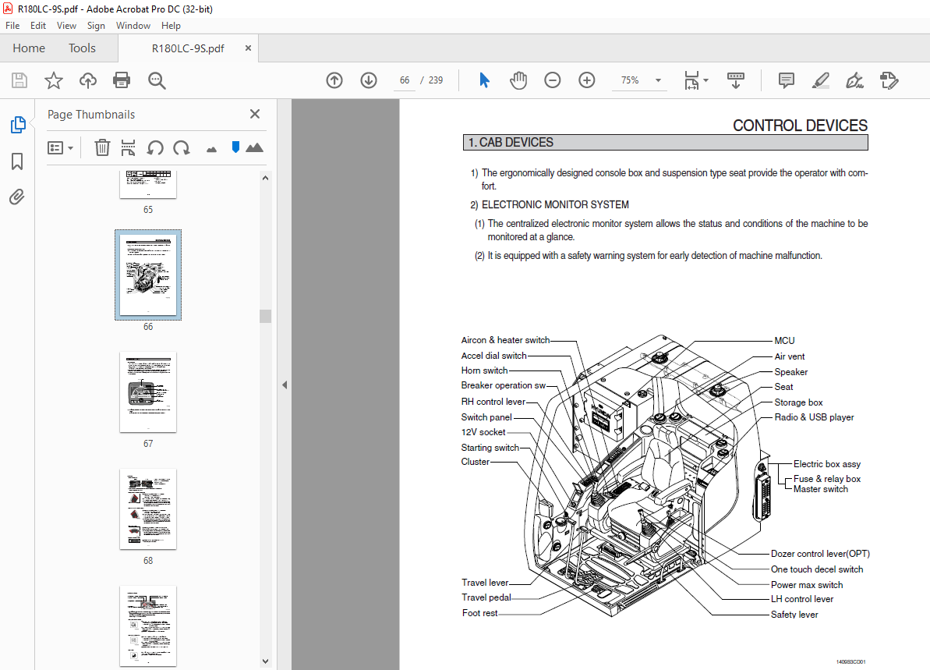Zoom in with plus button

(x=586, y=80)
